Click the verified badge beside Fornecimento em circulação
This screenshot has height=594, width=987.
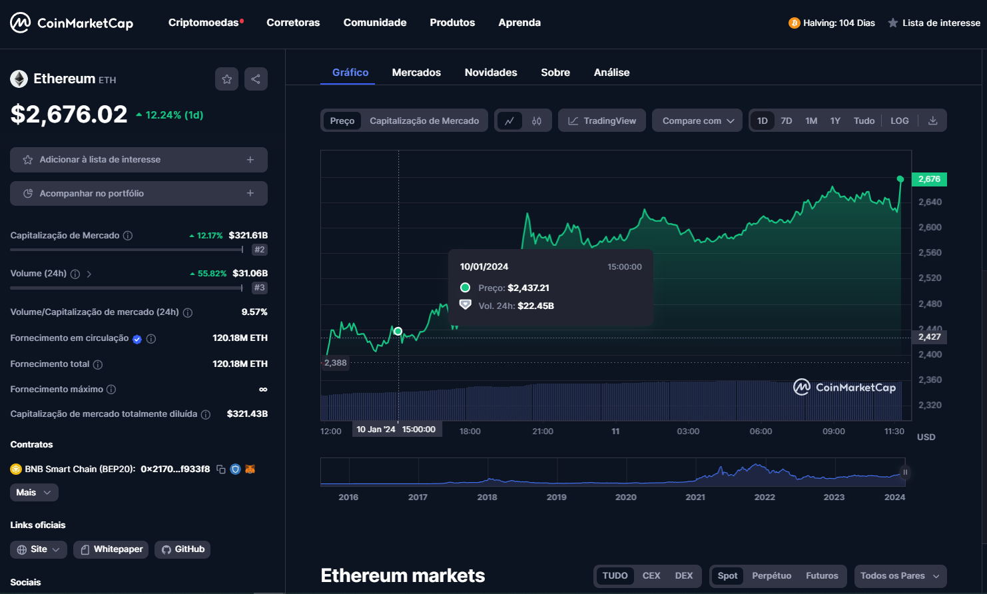[x=137, y=339]
